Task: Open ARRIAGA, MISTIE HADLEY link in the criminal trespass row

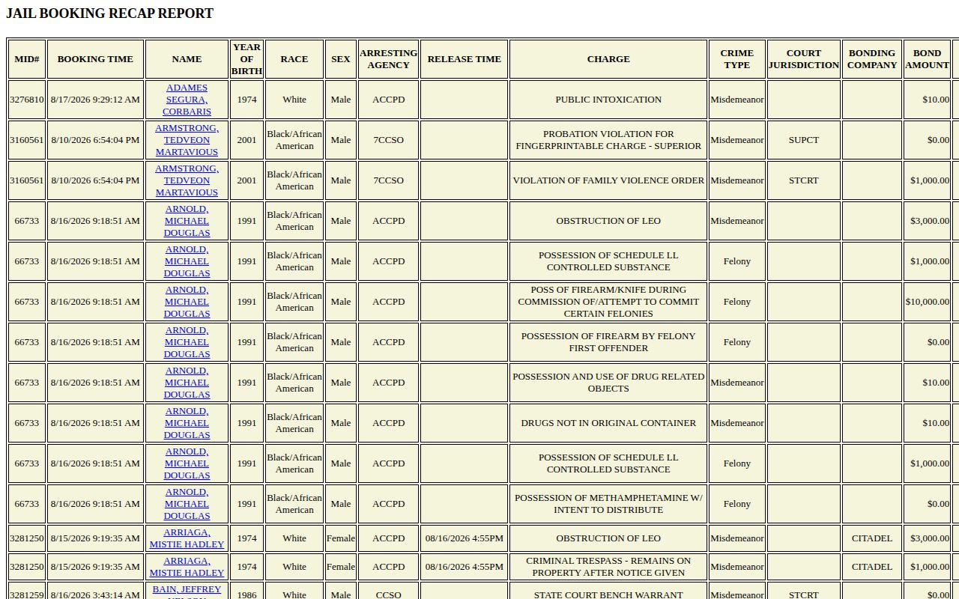Action: click(187, 567)
